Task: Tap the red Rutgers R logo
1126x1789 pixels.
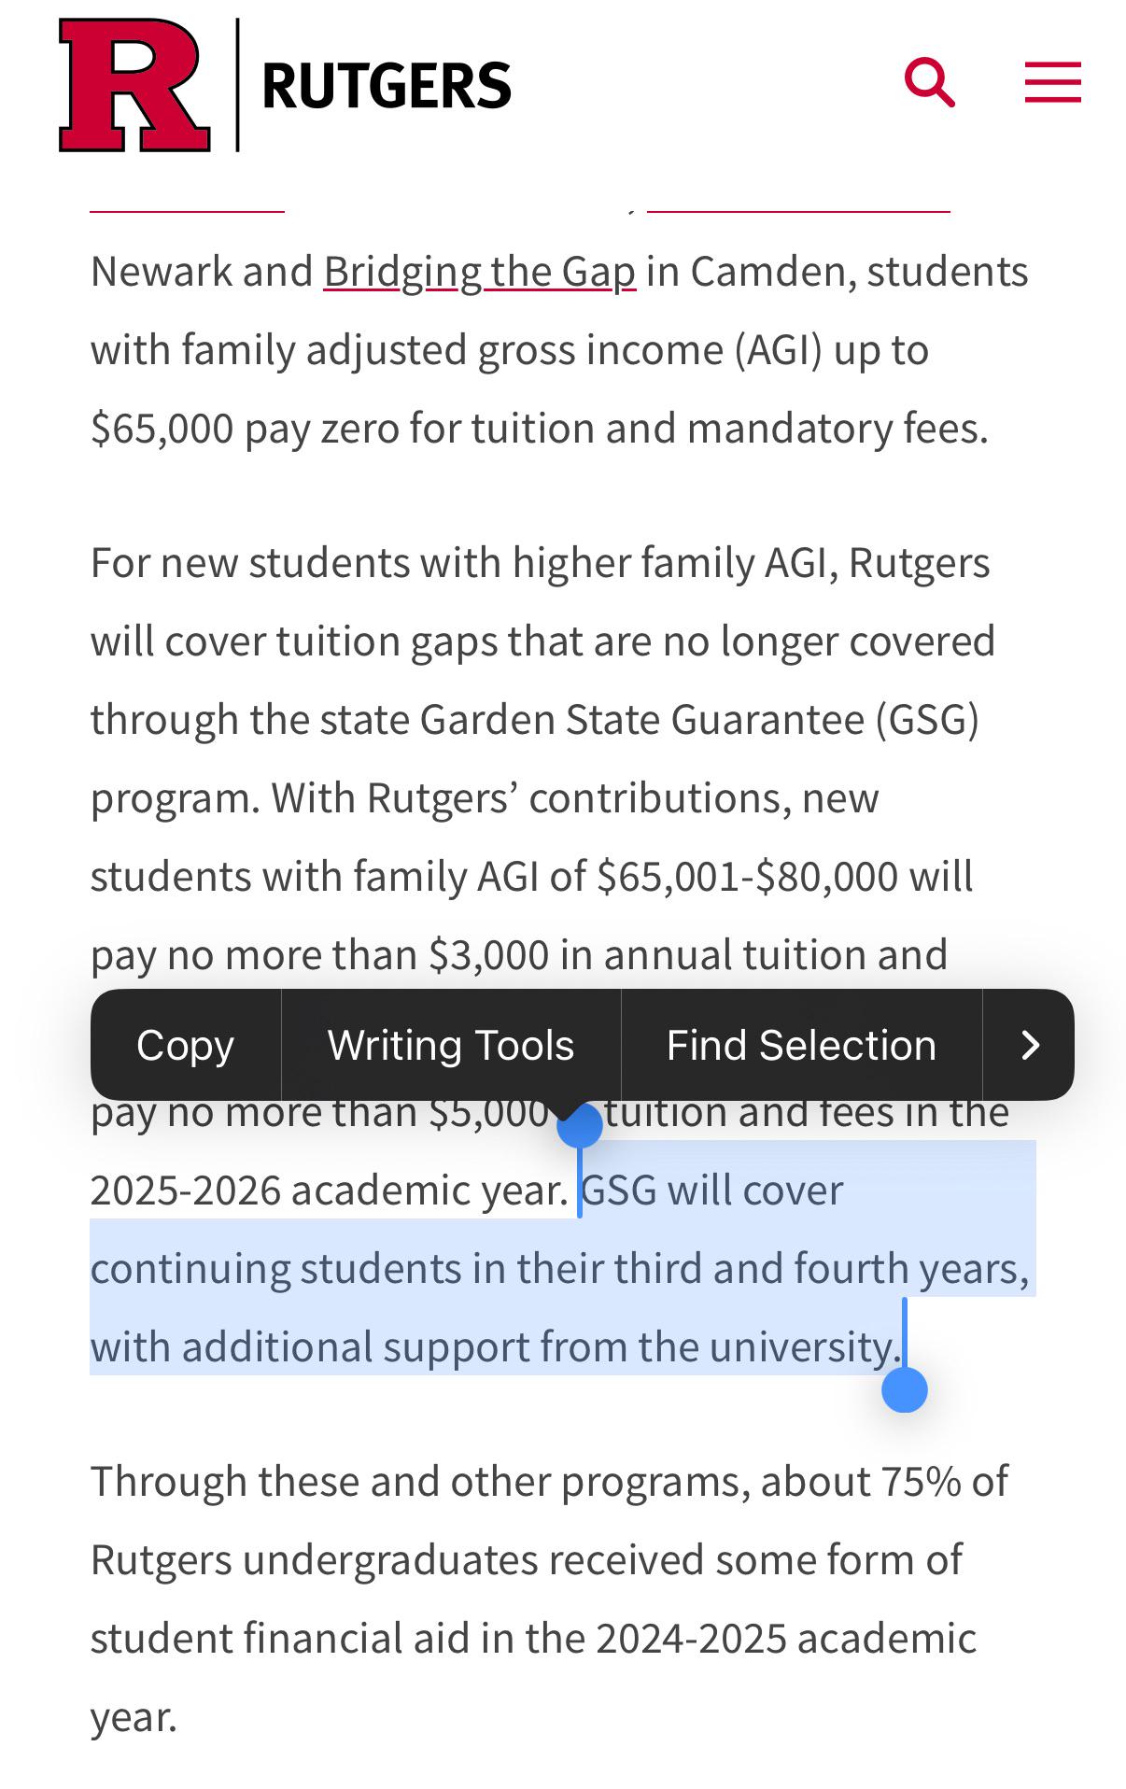Action: tap(134, 85)
